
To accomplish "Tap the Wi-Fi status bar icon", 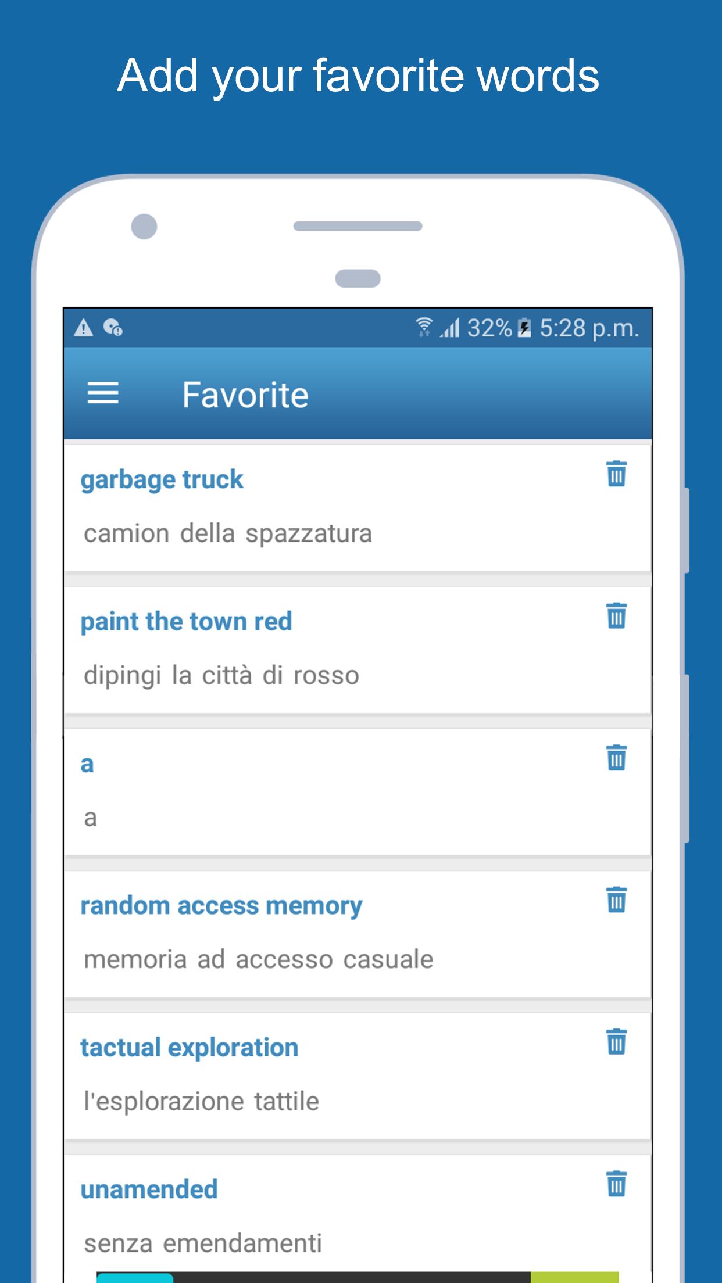I will tap(424, 328).
